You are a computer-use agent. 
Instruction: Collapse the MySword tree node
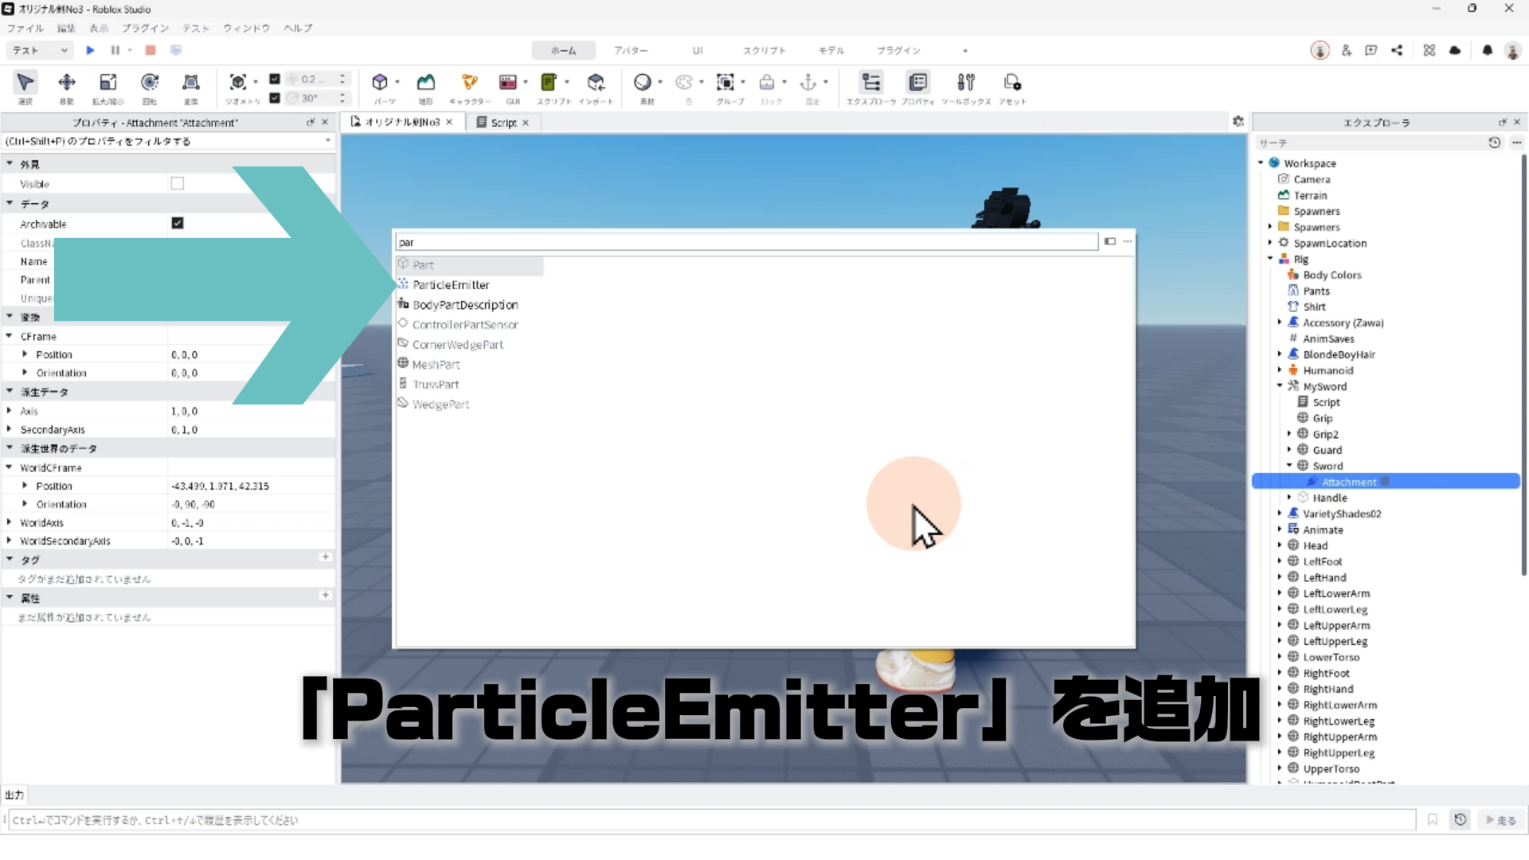(1280, 386)
